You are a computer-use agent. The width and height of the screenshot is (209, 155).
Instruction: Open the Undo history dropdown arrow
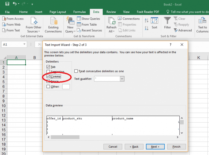pos(19,4)
